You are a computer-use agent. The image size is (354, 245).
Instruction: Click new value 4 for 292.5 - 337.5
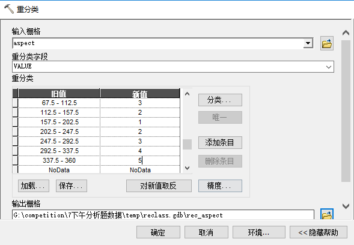[140, 151]
